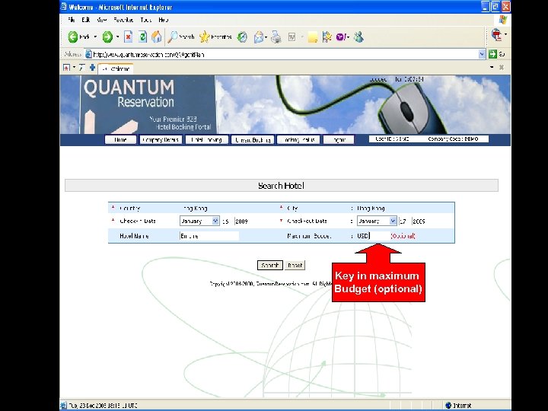Click the Check-out year 2009 field
Viewport: 548px width, 411px height.
click(419, 221)
